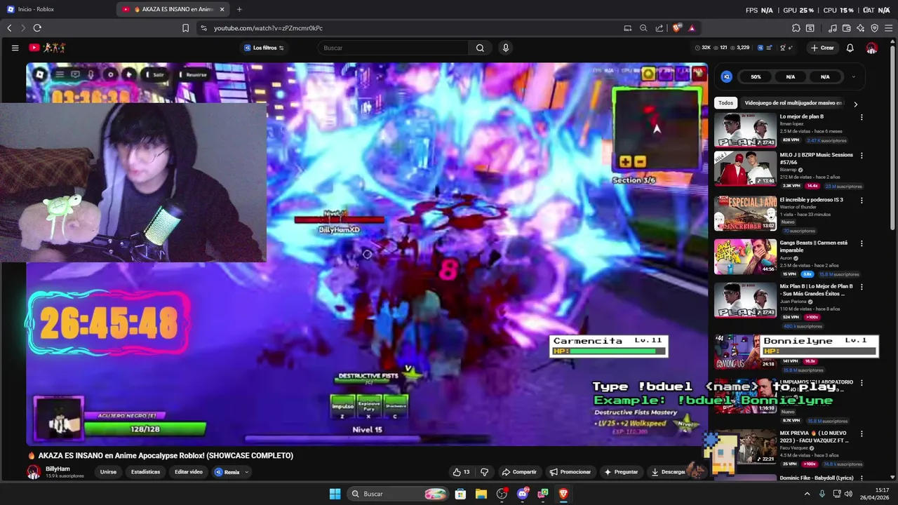Open Brave music playlist icon

tap(833, 28)
